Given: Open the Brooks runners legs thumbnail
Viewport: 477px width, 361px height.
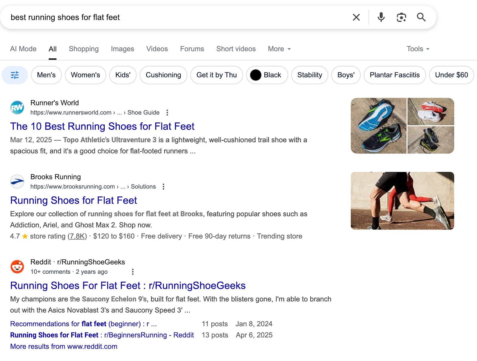Looking at the screenshot, I should tap(402, 201).
